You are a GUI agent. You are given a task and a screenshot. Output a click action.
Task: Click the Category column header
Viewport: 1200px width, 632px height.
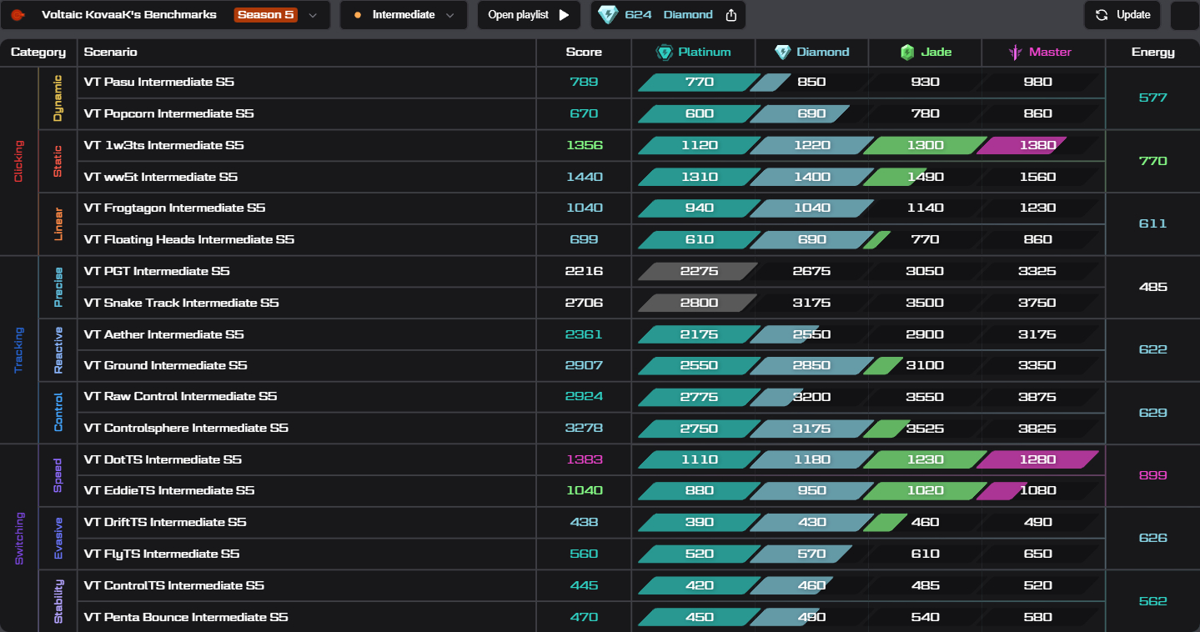pos(38,52)
